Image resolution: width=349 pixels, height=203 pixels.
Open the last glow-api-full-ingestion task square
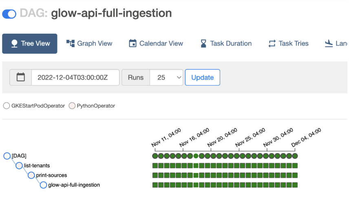point(295,185)
